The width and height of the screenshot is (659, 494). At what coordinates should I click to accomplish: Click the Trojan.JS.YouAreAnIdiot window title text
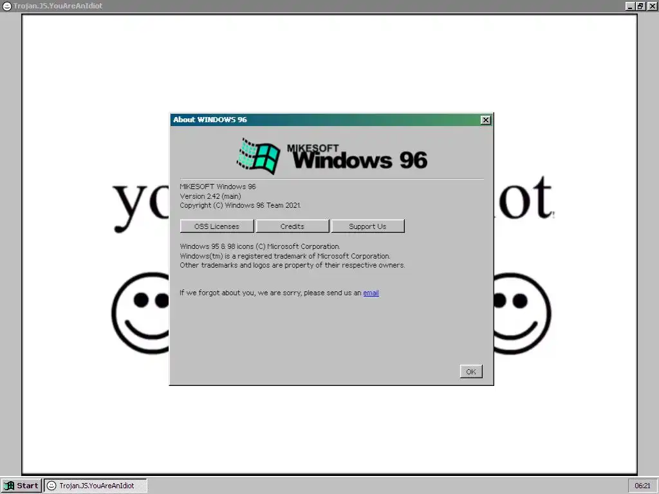(57, 6)
